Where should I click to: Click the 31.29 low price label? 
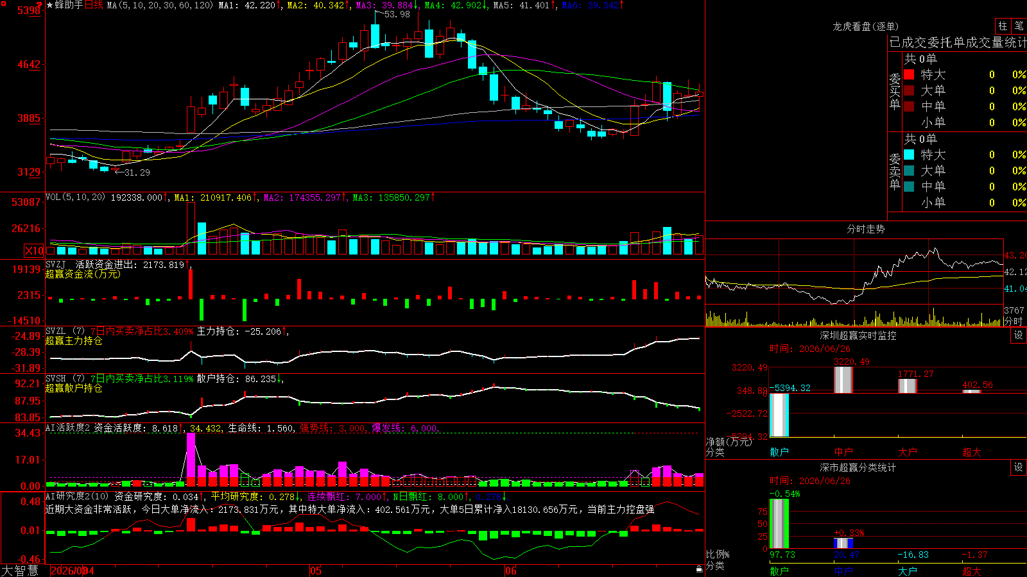click(137, 172)
